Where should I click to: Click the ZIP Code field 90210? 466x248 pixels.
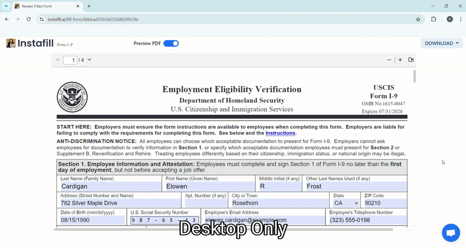point(385,203)
